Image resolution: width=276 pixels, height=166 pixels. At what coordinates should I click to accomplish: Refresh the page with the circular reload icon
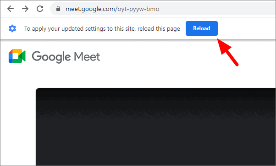(x=40, y=9)
